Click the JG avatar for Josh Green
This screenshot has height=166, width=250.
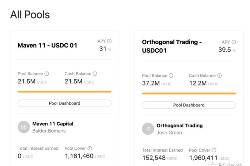pos(148,129)
